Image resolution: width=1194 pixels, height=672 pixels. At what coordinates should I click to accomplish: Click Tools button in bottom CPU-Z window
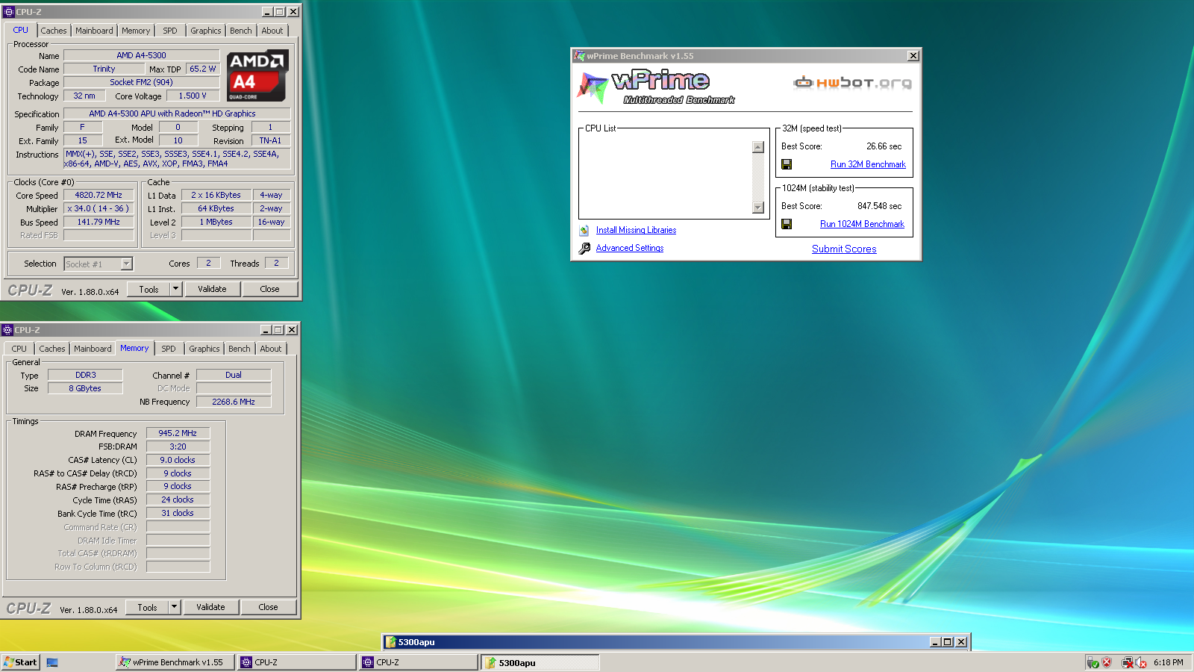point(147,607)
